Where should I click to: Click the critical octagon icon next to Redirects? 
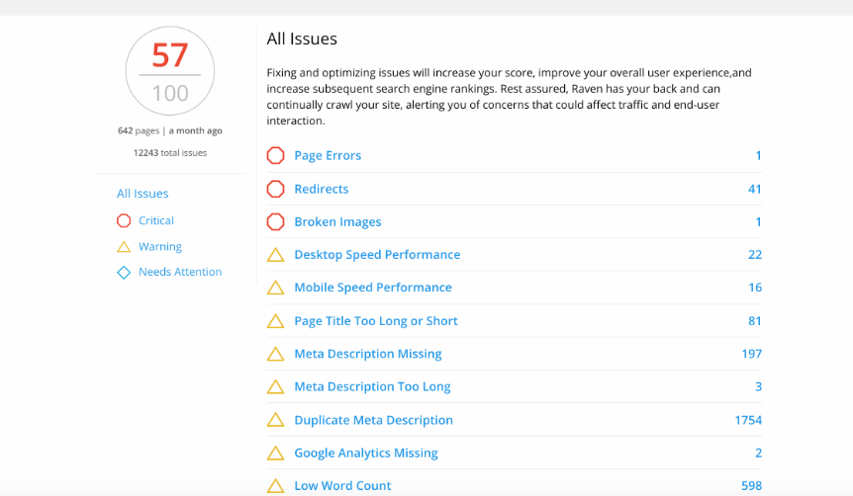coord(275,189)
